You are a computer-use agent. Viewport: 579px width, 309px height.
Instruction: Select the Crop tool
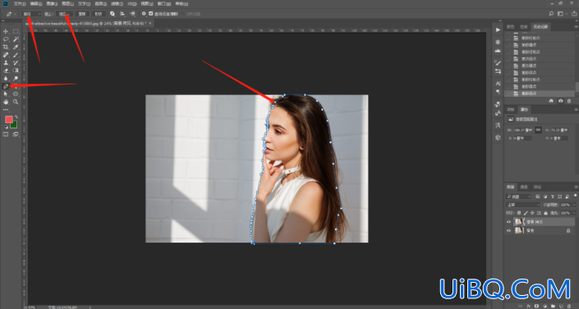point(6,47)
